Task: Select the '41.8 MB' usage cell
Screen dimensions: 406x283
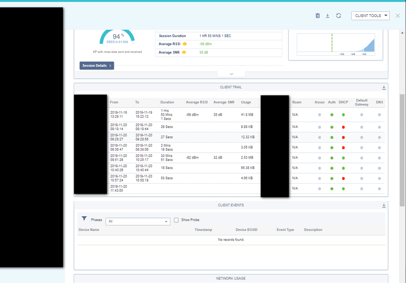Action: [x=247, y=115]
